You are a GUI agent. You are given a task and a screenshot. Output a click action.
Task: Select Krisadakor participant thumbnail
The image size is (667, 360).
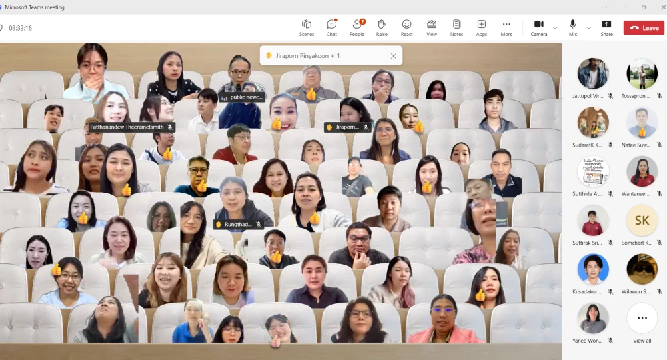(593, 269)
